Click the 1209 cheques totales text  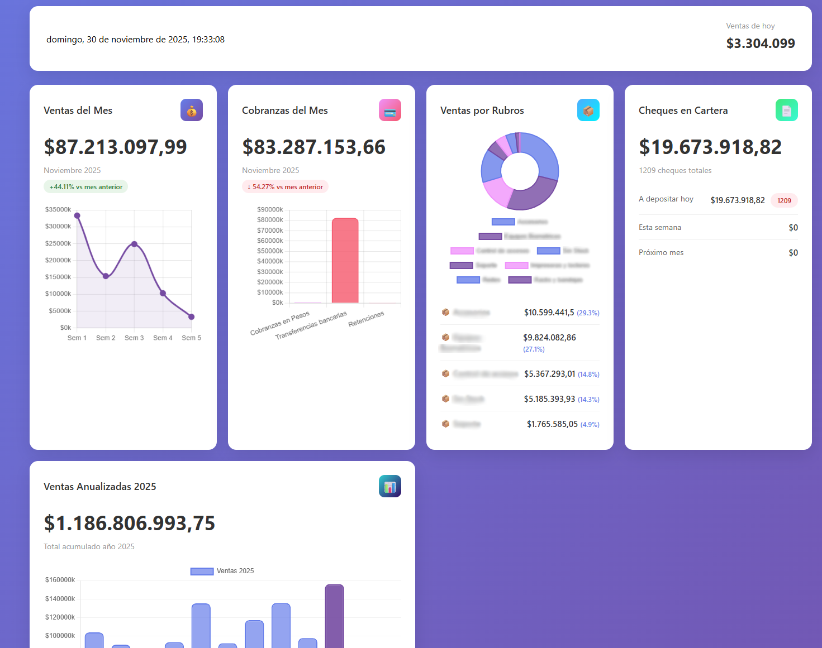(675, 171)
